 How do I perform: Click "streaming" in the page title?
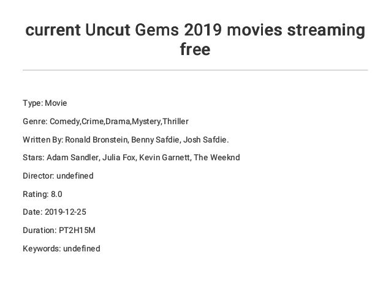pos(326,30)
